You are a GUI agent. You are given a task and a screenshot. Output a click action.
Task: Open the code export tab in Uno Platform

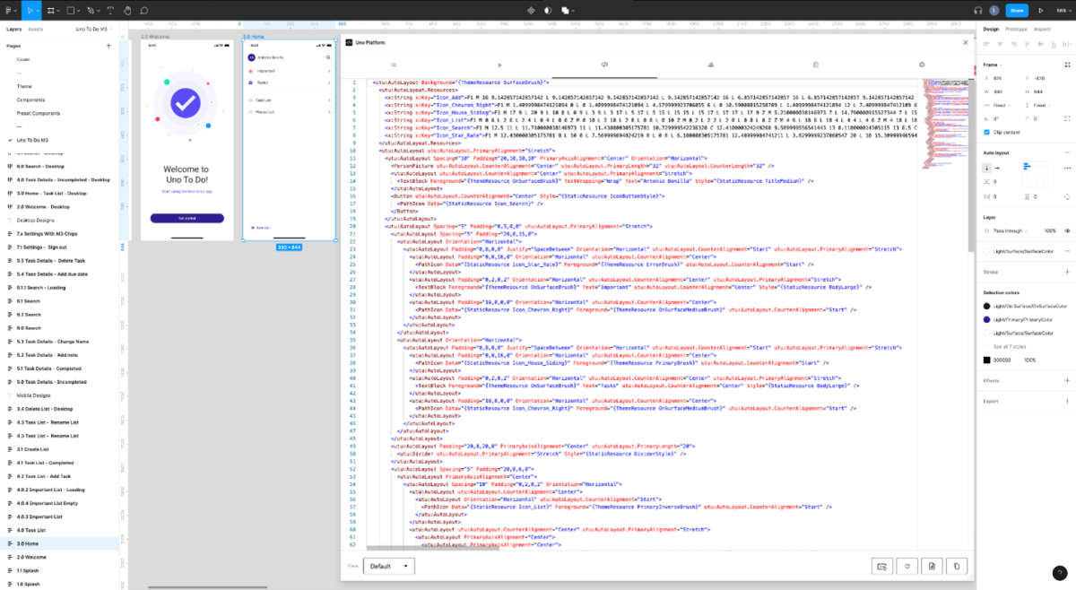(604, 65)
